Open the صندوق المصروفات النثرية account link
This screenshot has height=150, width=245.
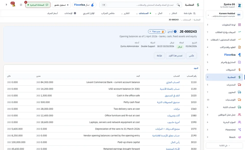168,102
